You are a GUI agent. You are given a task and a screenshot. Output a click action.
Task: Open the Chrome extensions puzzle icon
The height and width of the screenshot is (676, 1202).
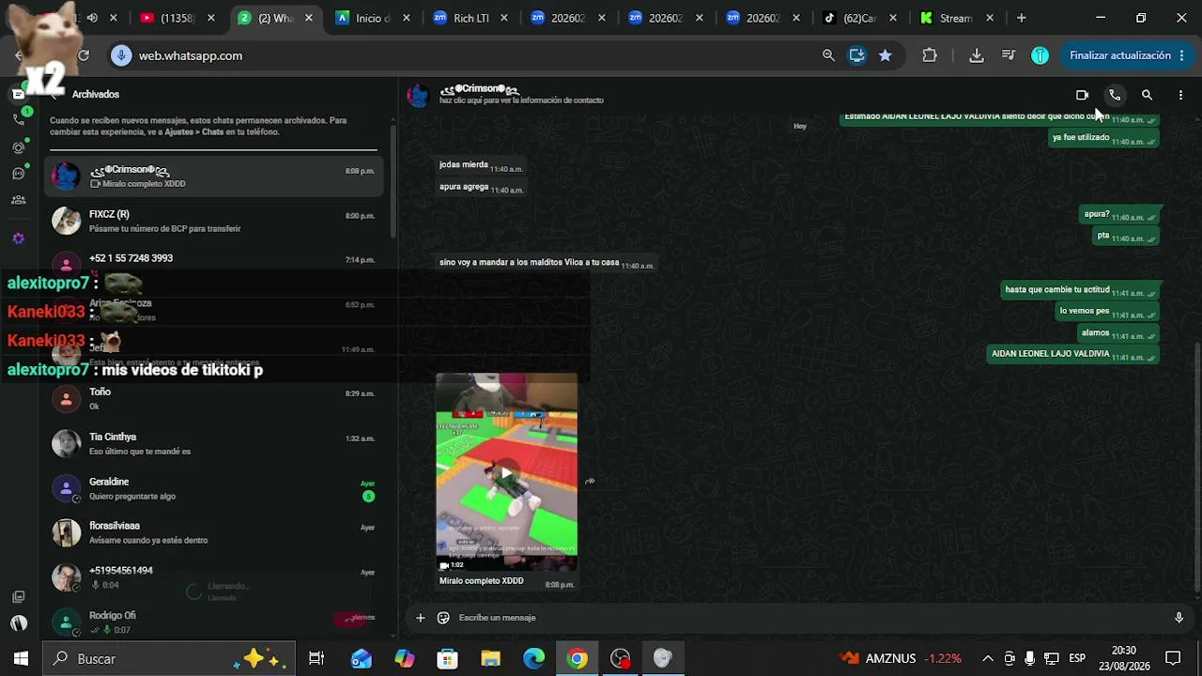point(930,55)
